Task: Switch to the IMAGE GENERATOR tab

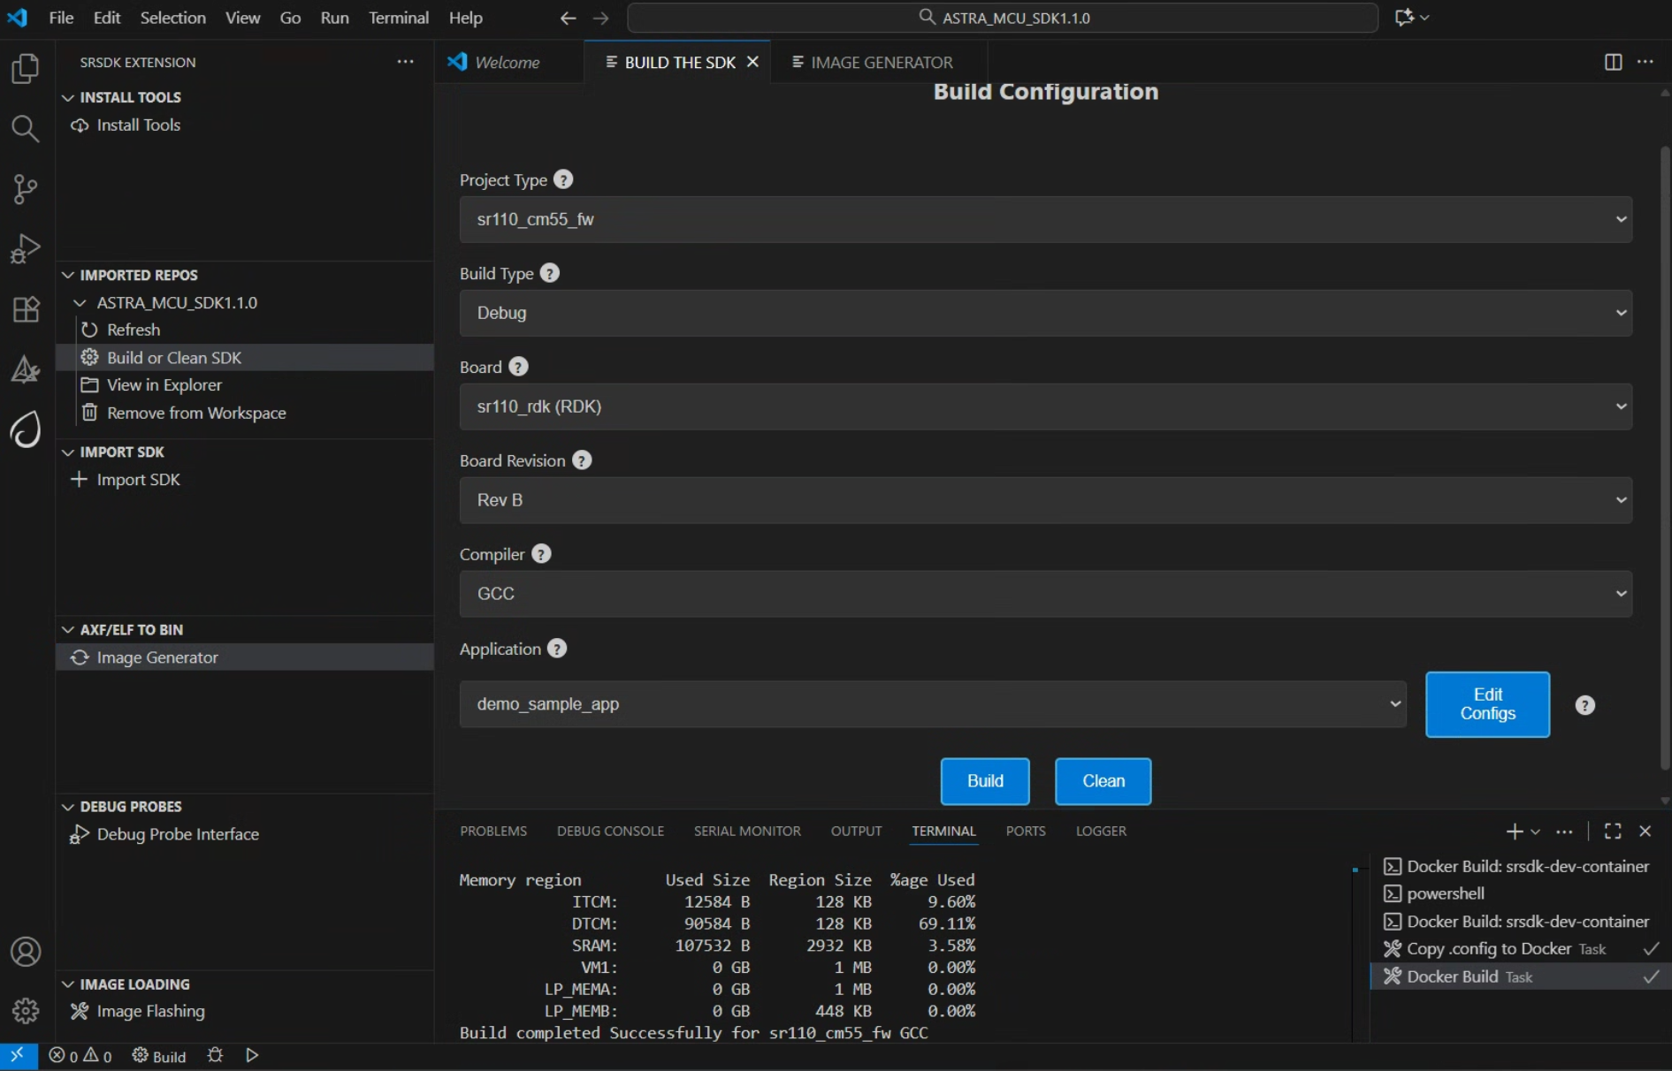Action: tap(881, 62)
